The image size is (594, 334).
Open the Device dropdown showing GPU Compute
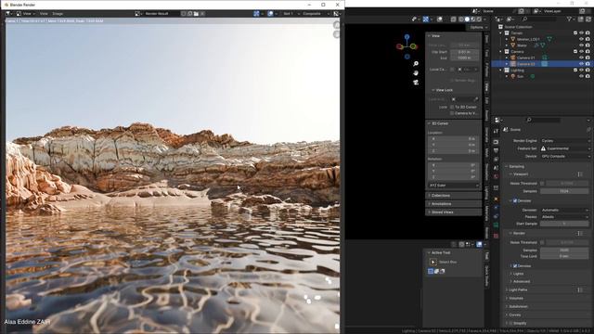point(565,156)
